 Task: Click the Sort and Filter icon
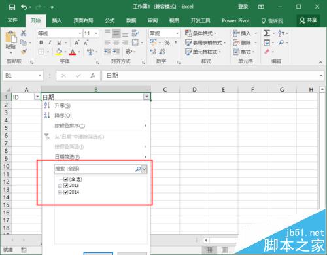tap(281, 33)
